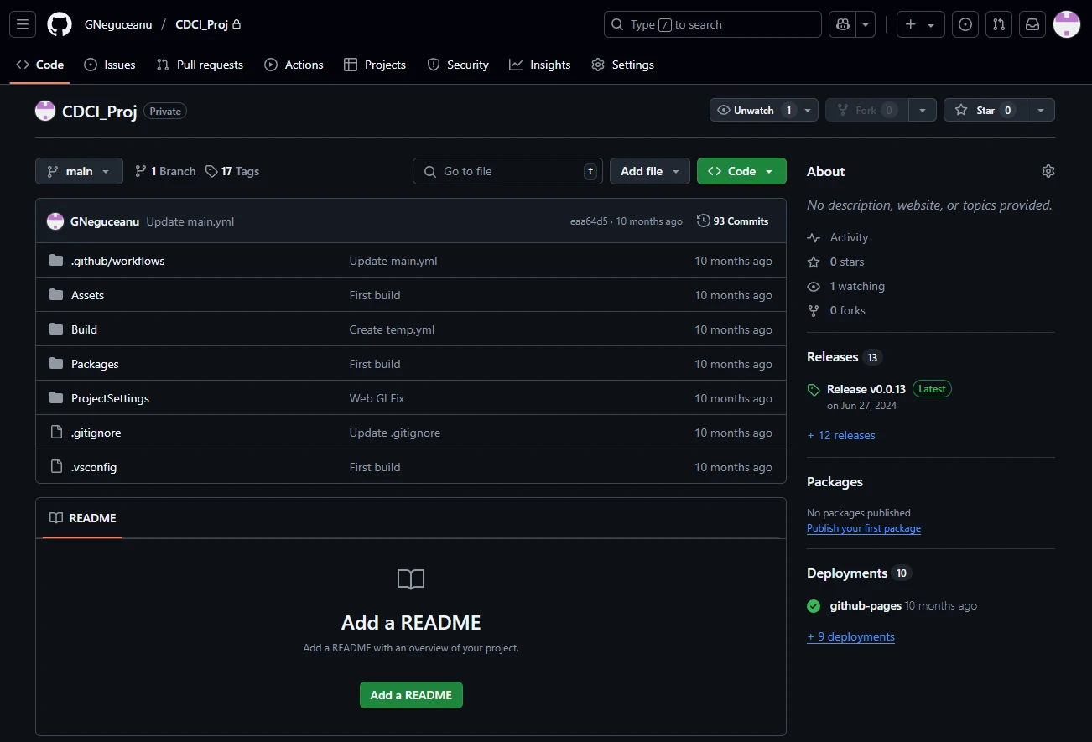Switch to the Actions tab
The width and height of the screenshot is (1092, 742).
point(294,64)
